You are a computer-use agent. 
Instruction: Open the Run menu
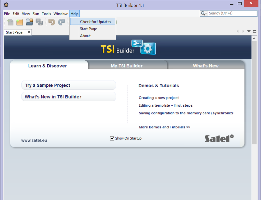point(35,14)
